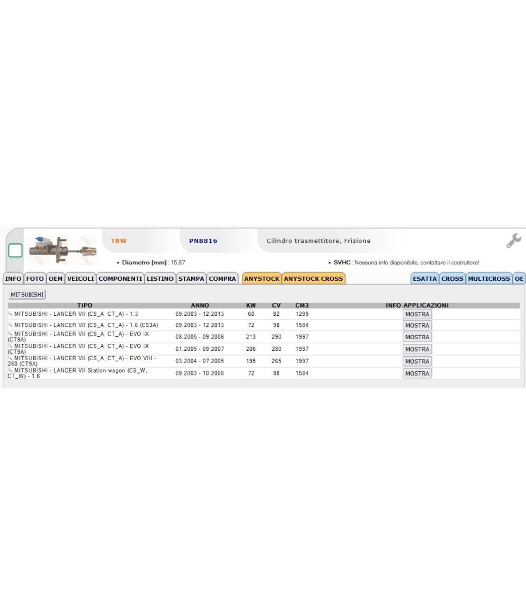Click year range '01.2005 - 09.2007'

pyautogui.click(x=200, y=349)
